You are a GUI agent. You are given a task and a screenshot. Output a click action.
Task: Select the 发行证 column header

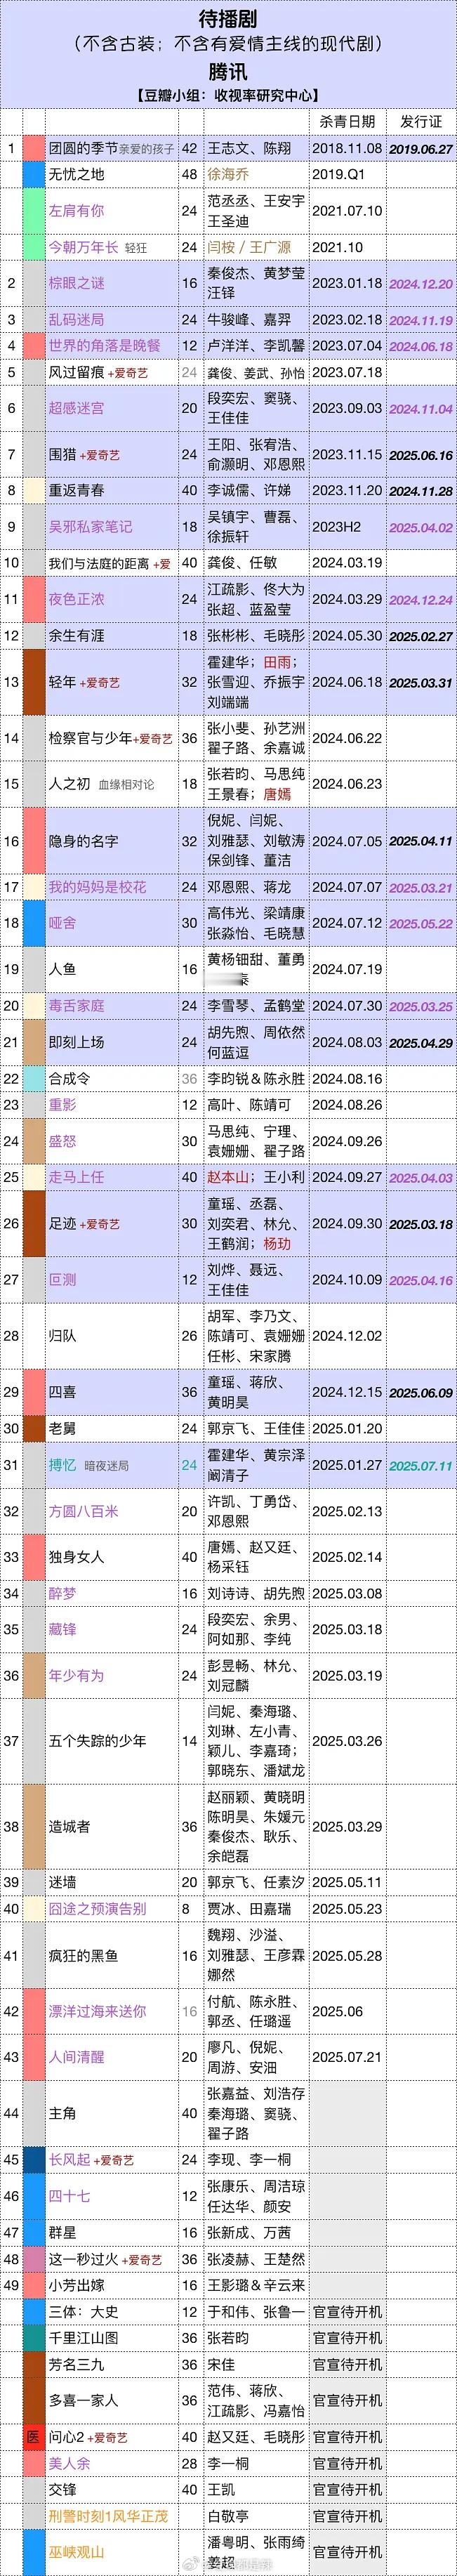(x=421, y=121)
